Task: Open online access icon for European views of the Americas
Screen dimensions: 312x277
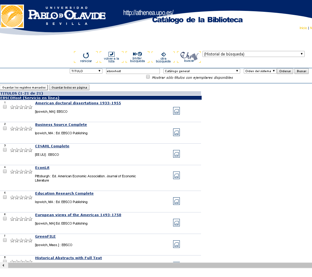Action: pos(176,222)
